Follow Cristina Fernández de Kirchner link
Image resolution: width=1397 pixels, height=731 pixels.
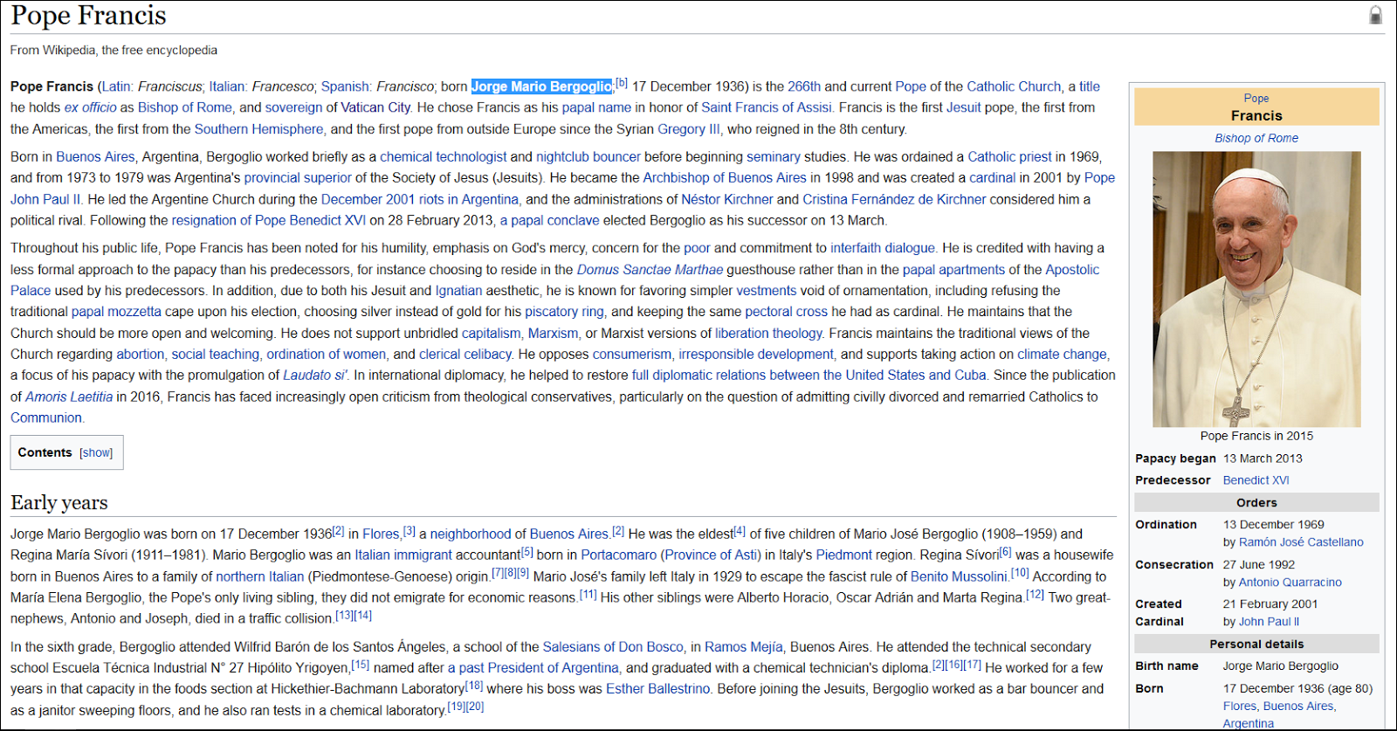click(x=894, y=199)
